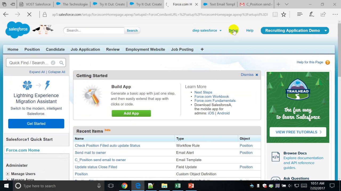Click the browser back arrow

pos(6,15)
